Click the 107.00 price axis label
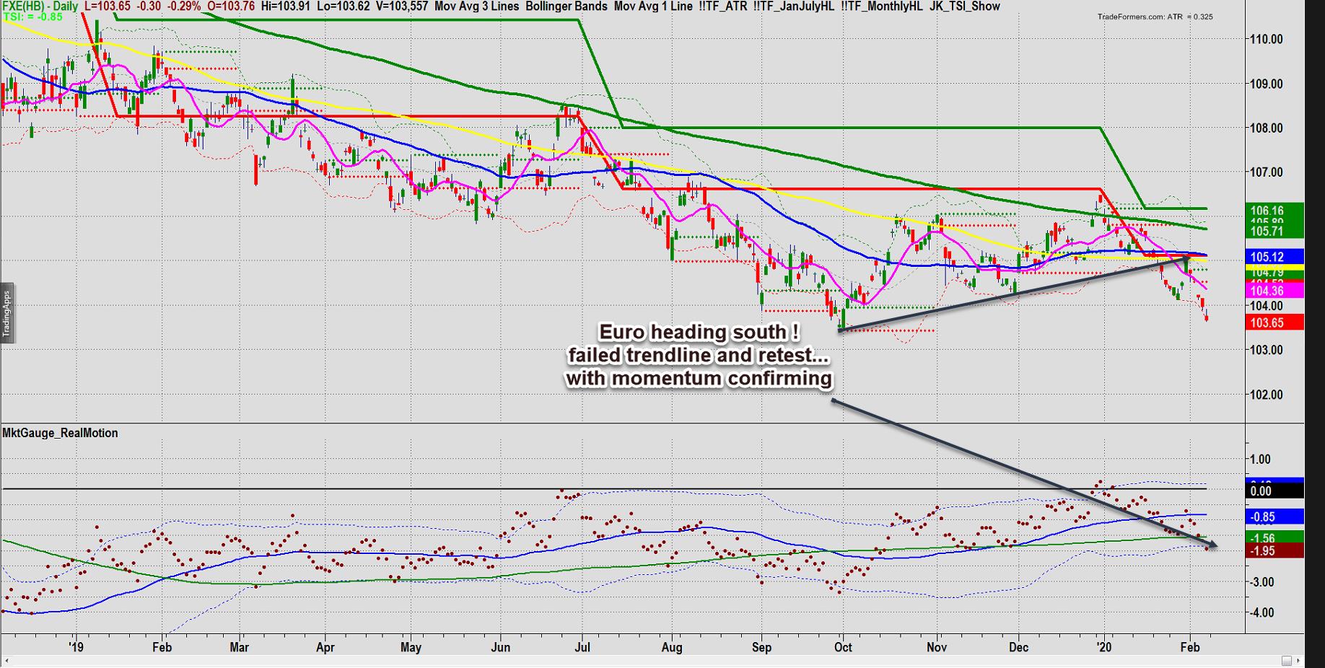 tap(1267, 172)
